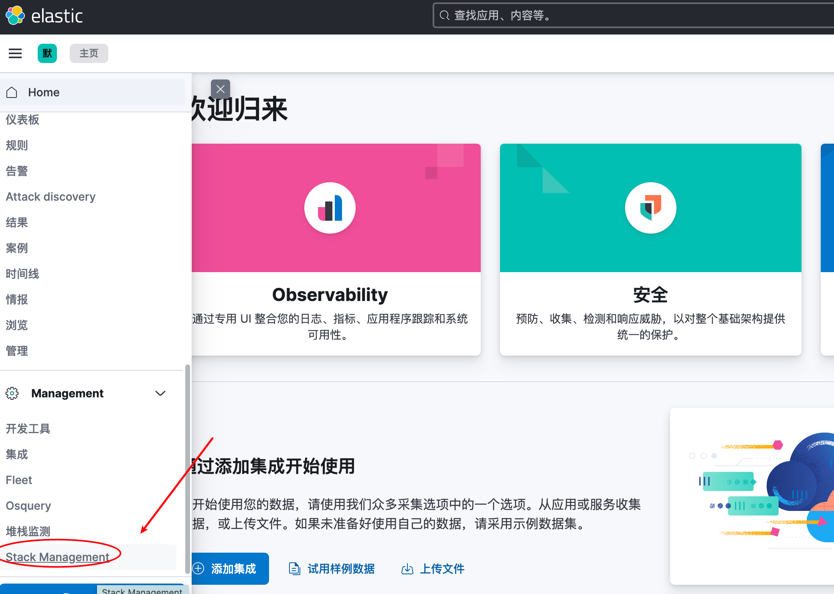Click the upload icon beside 上传文件

coord(407,569)
